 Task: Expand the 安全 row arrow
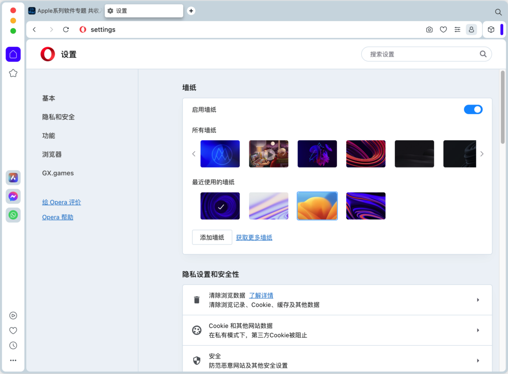pos(478,360)
